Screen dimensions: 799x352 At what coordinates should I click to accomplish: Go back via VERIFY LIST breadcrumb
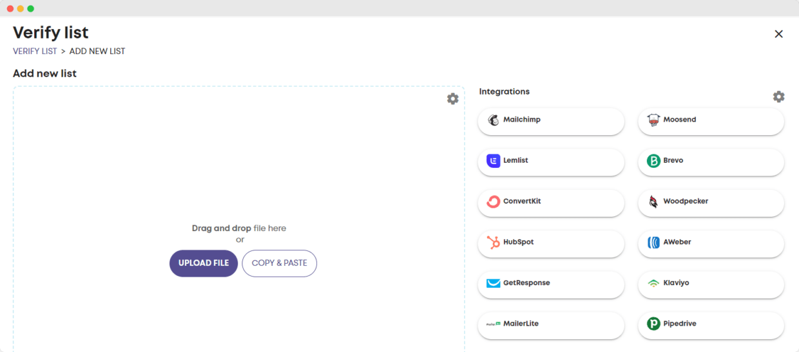pos(35,51)
